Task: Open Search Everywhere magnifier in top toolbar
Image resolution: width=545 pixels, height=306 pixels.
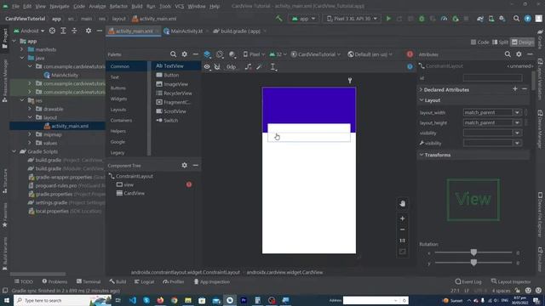Action: [517, 19]
